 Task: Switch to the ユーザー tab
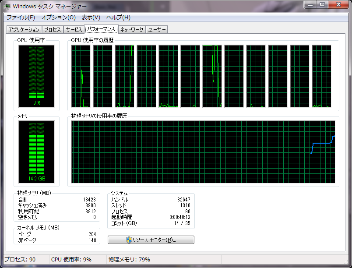pos(157,30)
